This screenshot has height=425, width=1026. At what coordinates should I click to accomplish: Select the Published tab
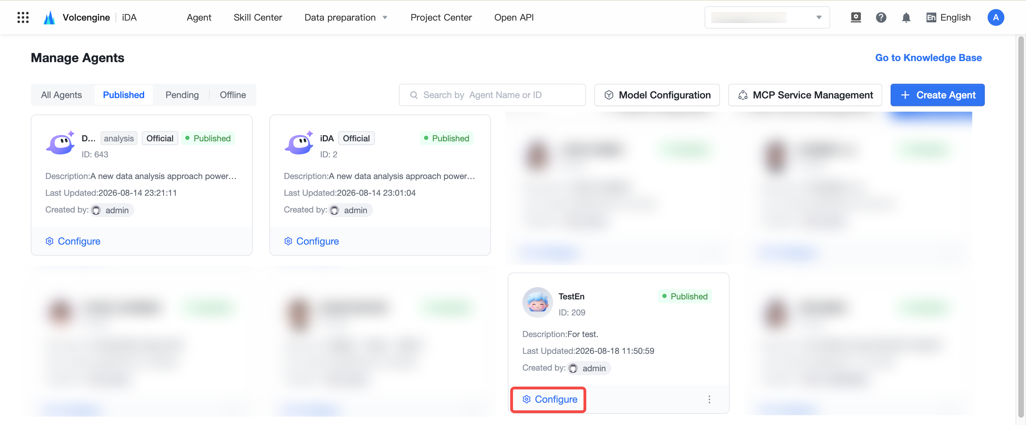click(124, 95)
